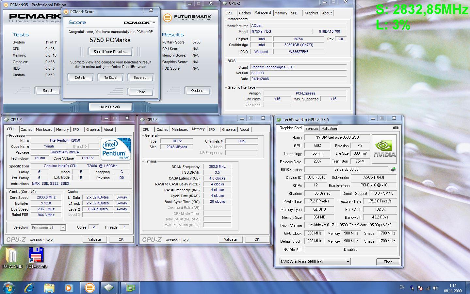
Task: Click the Show desktop strip at taskbar end
Action: [x=468, y=288]
